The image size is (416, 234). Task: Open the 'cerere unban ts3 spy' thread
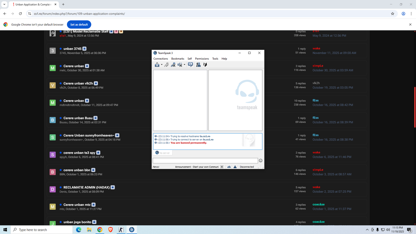click(x=79, y=153)
